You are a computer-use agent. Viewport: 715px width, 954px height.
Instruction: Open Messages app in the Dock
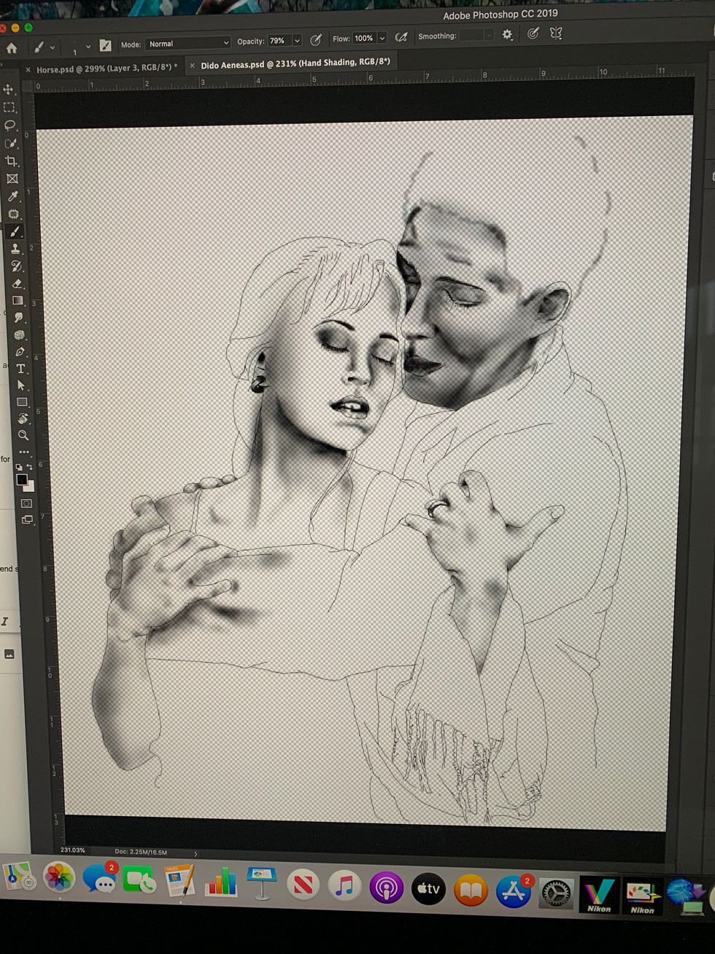coord(101,878)
